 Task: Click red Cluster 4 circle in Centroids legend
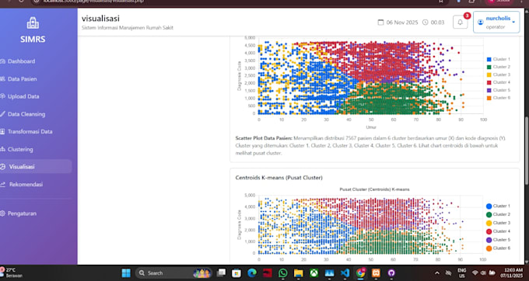[489, 231]
